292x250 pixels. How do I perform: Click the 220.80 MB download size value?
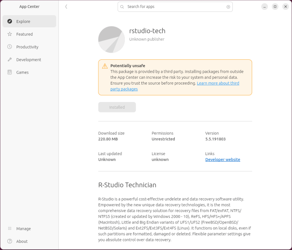[x=108, y=139]
